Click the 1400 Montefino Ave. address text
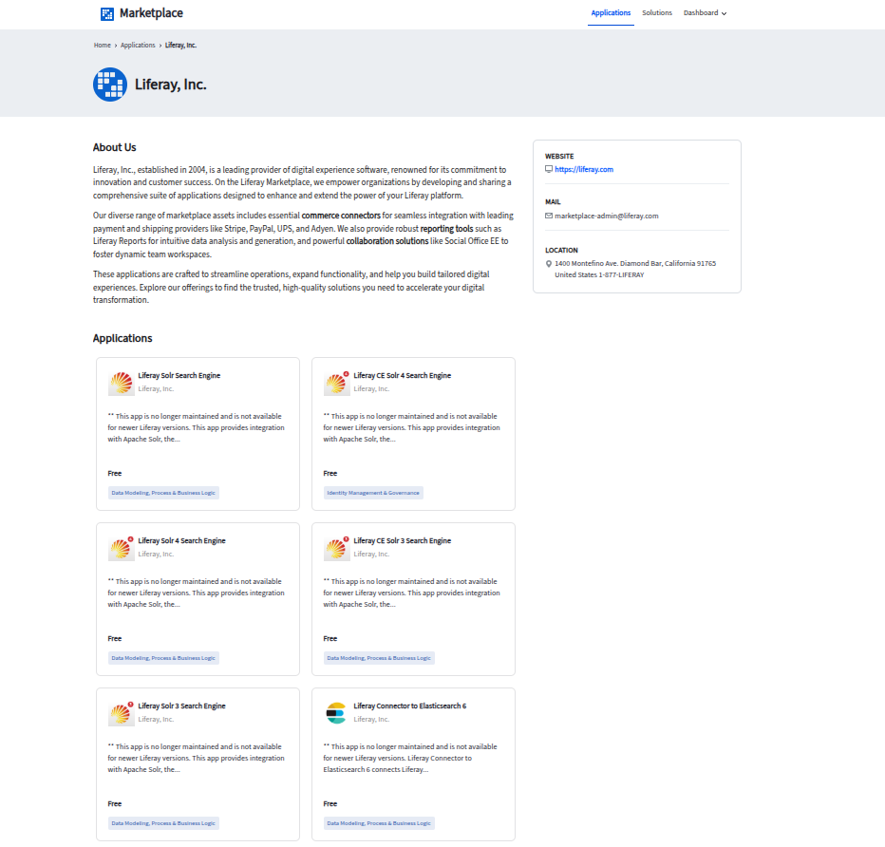Image resolution: width=885 pixels, height=847 pixels. coord(635,269)
